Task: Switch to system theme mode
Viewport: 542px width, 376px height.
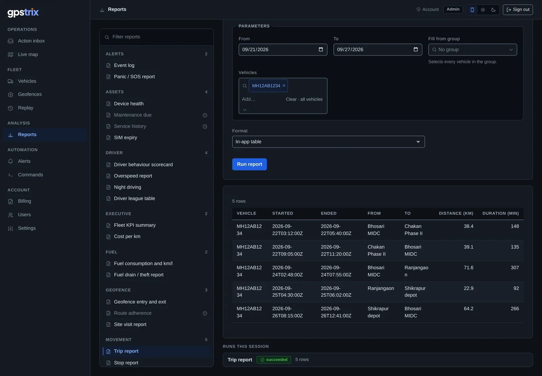Action: 472,10
